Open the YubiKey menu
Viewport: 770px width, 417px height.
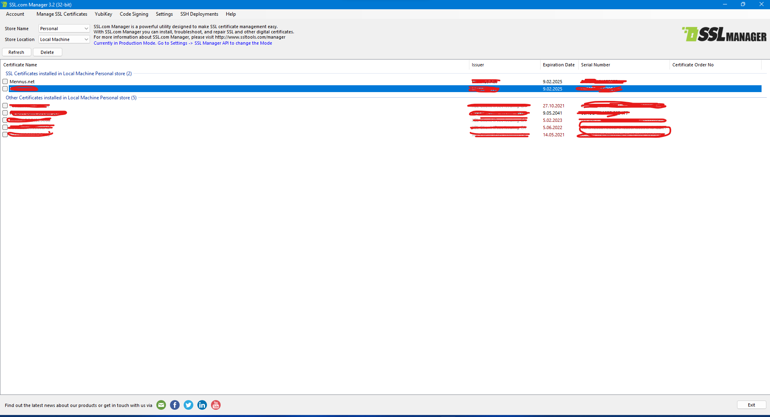[103, 14]
